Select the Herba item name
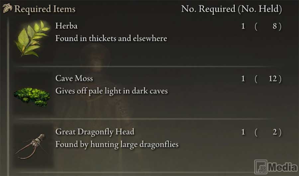The width and height of the screenshot is (299, 176). click(66, 26)
